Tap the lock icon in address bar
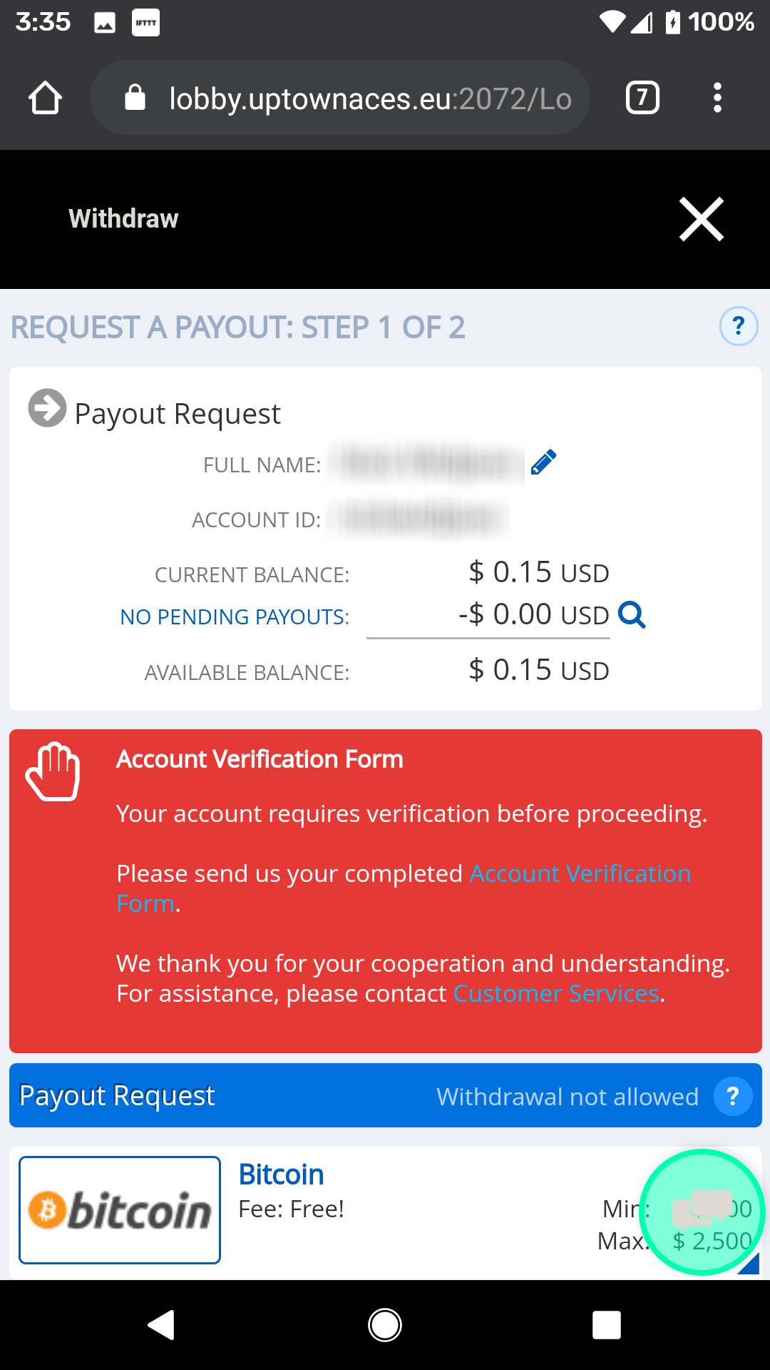Screen dimensions: 770x1370 [x=135, y=98]
